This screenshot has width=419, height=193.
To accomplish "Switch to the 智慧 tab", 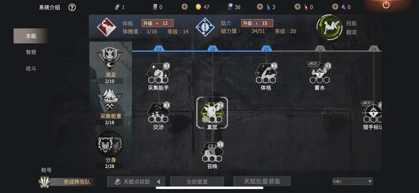I will (x=31, y=52).
